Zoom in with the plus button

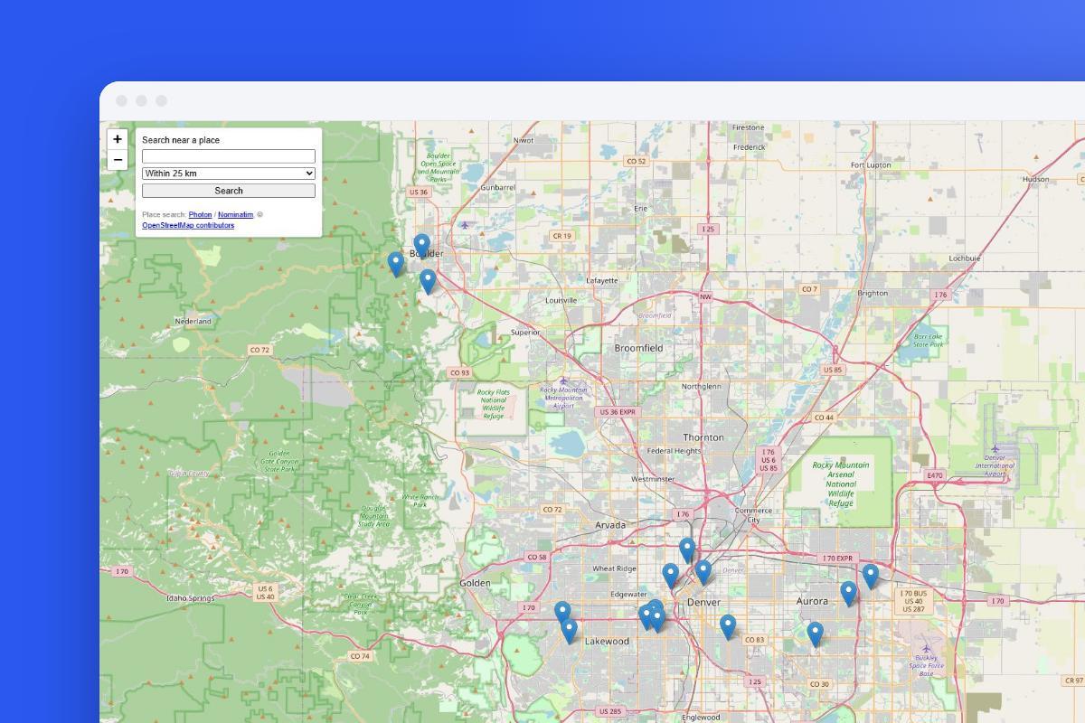118,139
